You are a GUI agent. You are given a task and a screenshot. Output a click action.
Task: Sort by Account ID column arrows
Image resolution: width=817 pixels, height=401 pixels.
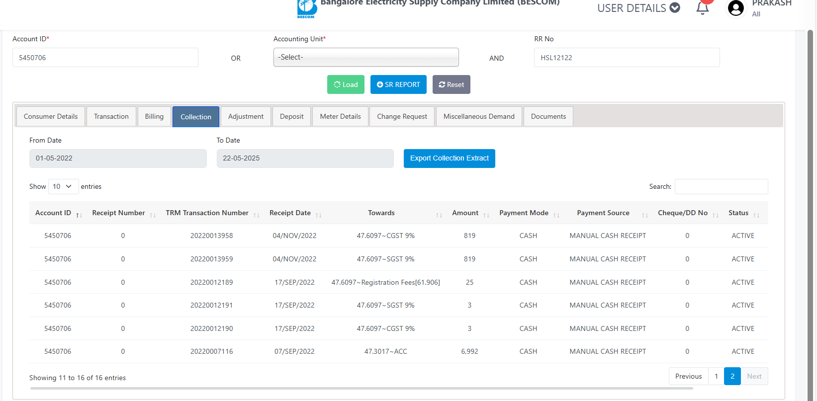[x=79, y=215]
